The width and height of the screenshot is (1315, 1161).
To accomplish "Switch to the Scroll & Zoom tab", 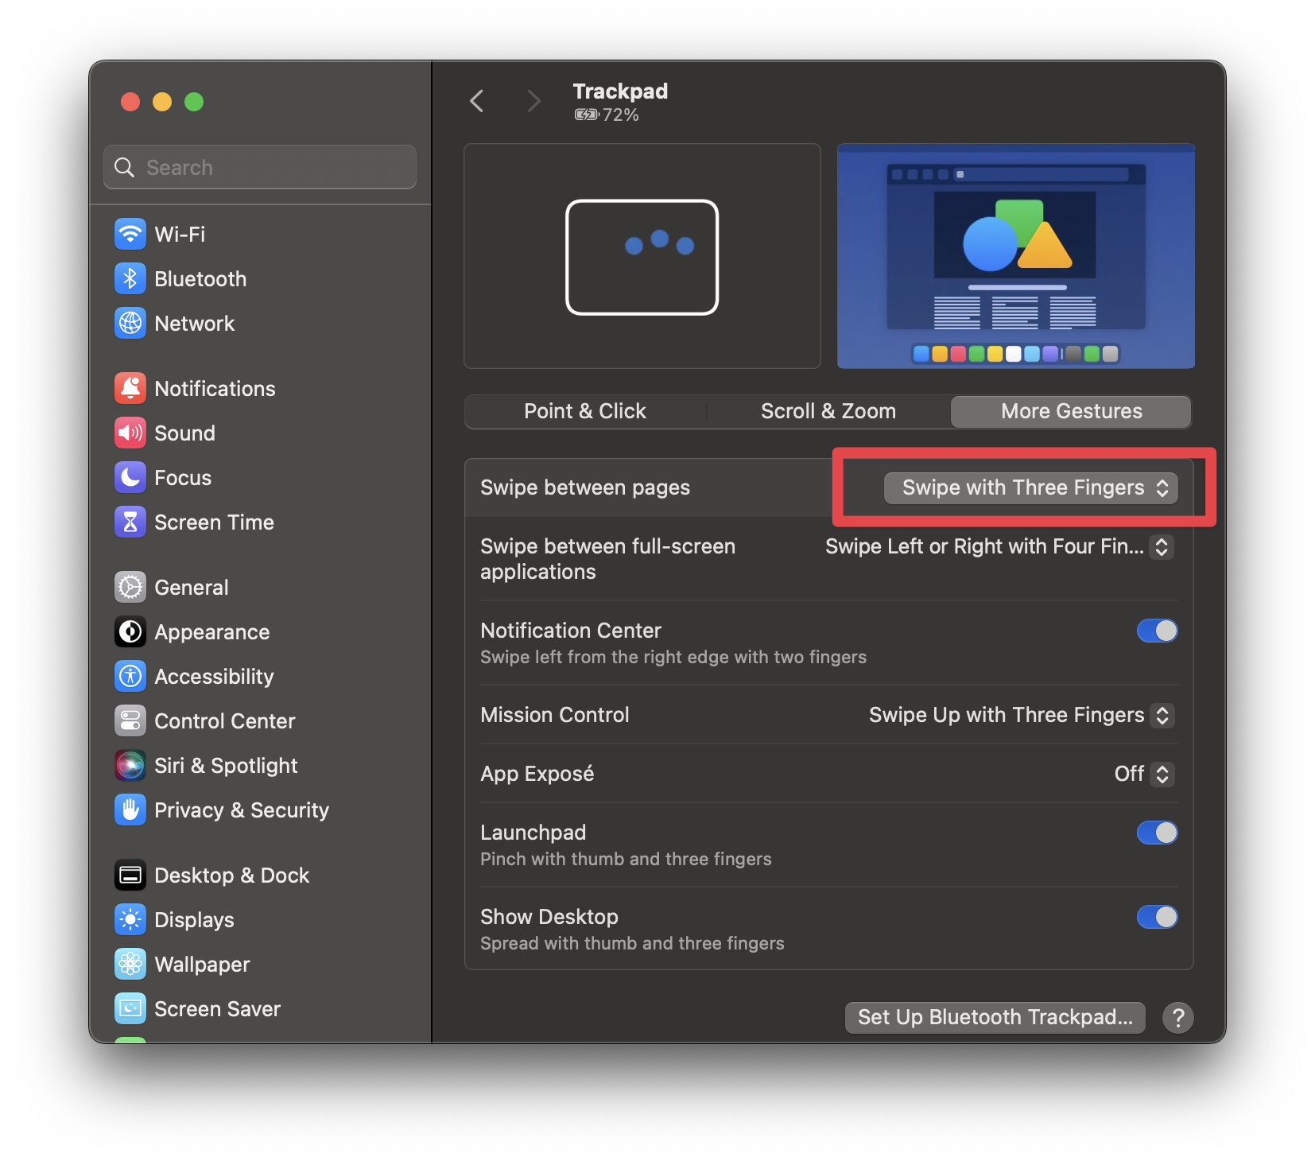I will click(x=828, y=411).
